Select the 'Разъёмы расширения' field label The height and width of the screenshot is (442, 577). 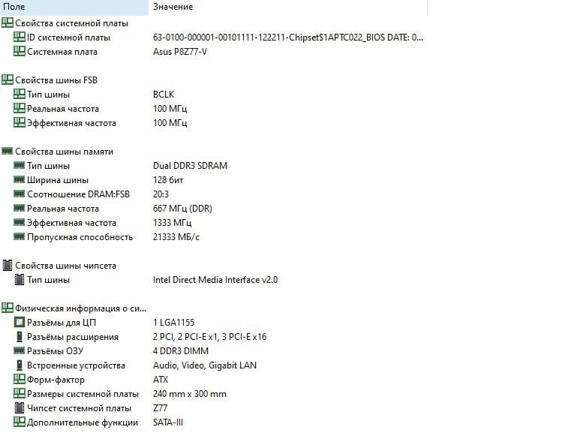(x=73, y=337)
